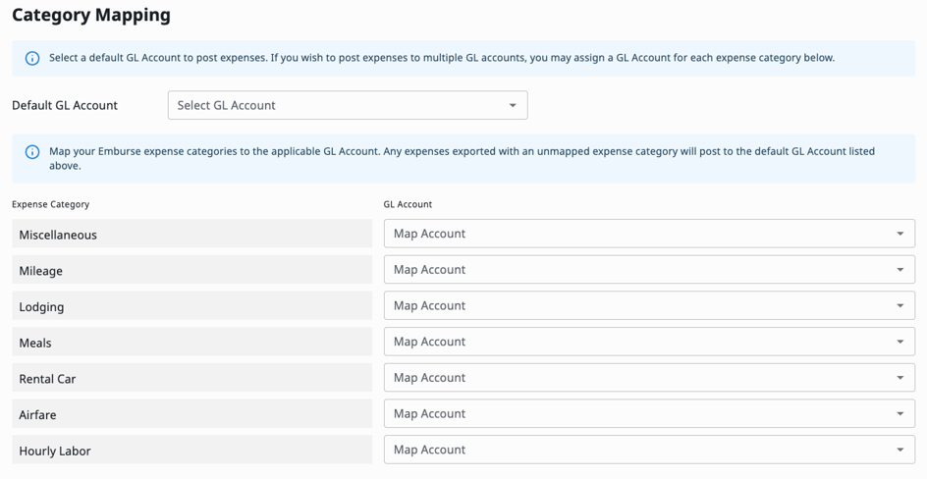The width and height of the screenshot is (927, 479).
Task: Open the Mileage GL Account dropdown
Action: (x=649, y=270)
